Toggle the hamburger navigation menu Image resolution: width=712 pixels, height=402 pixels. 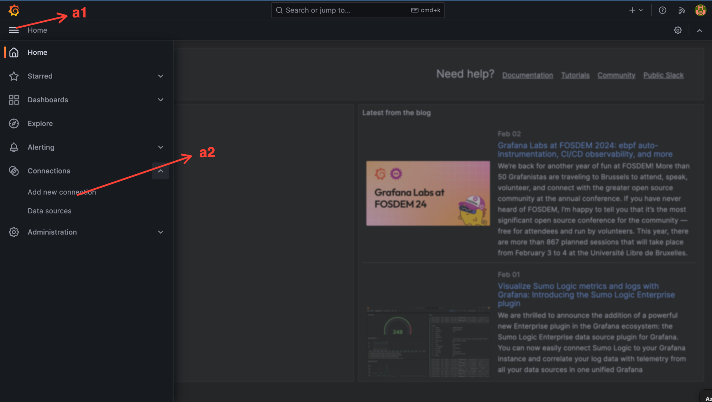pos(14,30)
